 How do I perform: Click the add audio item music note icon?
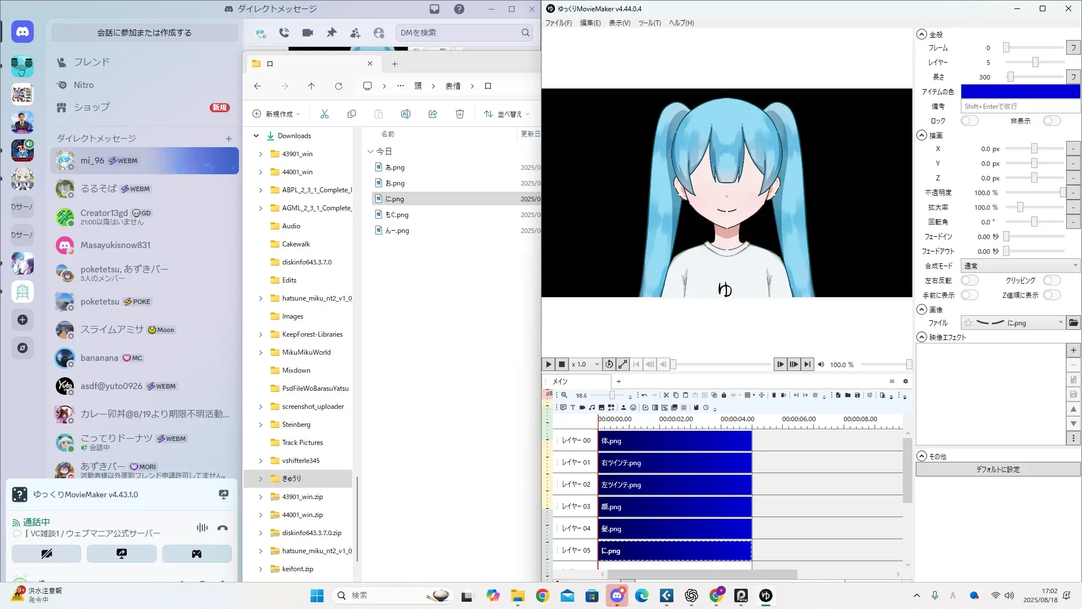592,408
